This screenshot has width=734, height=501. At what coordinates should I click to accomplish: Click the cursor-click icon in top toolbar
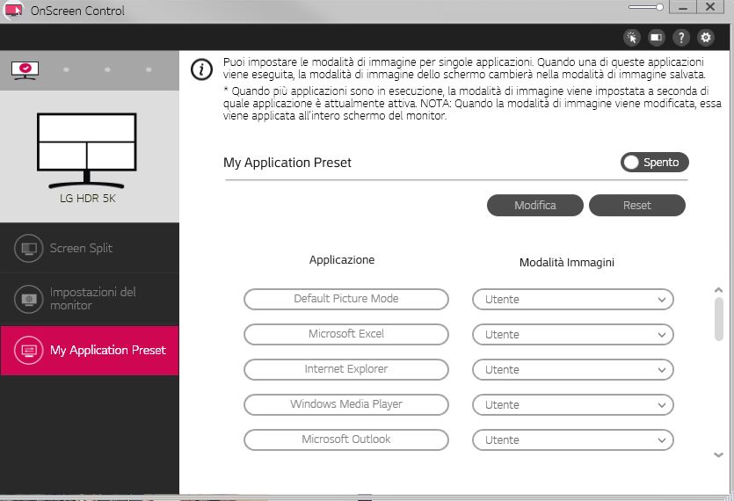pyautogui.click(x=631, y=37)
